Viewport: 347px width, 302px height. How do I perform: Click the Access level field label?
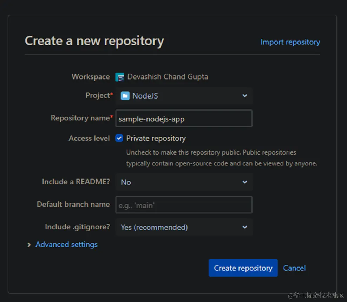click(x=89, y=138)
